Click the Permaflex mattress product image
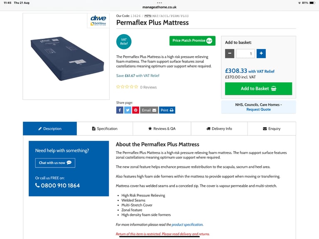Screen dimensions: 319x239 point(67,59)
